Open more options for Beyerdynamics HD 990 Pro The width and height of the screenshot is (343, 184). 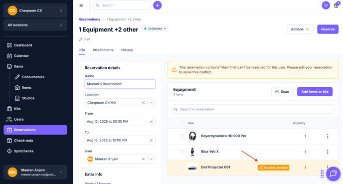[328, 136]
